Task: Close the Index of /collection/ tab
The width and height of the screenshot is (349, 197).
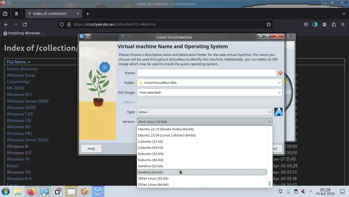Action: pyautogui.click(x=78, y=14)
